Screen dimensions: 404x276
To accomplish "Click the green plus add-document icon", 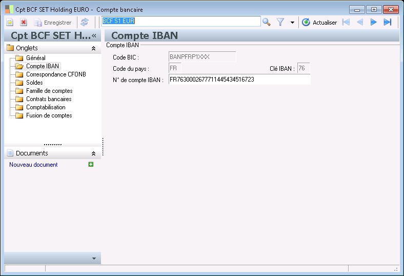I will (x=91, y=164).
